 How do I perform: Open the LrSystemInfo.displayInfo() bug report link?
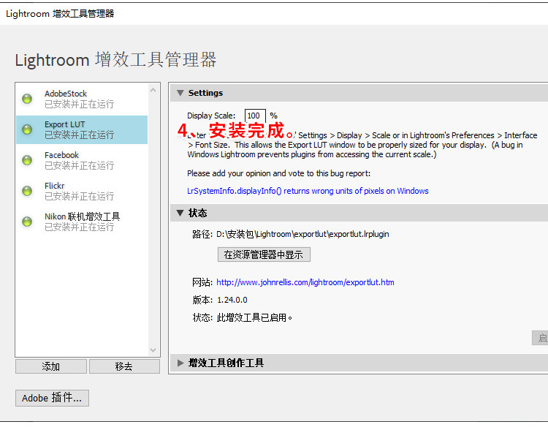tap(308, 191)
